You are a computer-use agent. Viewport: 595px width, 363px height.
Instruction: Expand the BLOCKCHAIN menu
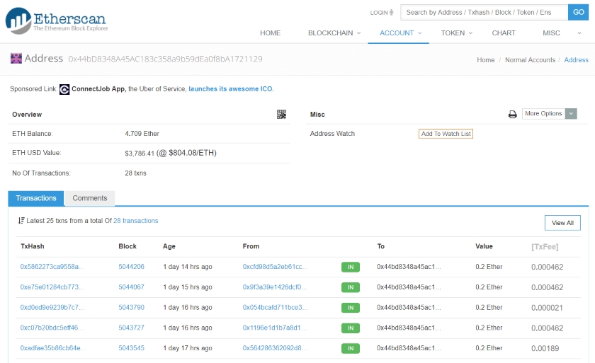[334, 33]
